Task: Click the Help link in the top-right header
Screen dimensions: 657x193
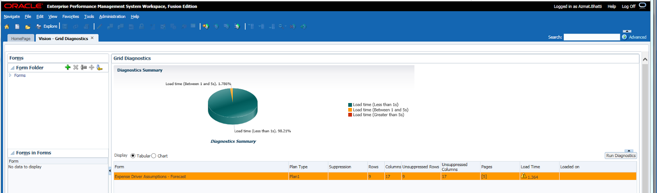Action: point(612,6)
